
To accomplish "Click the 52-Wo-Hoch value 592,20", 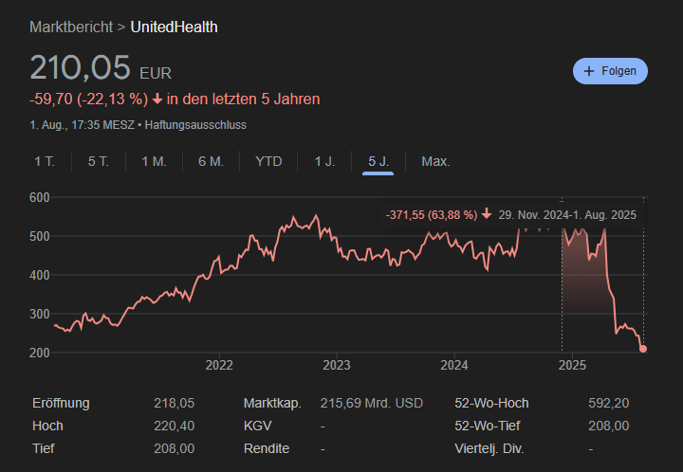I will (608, 403).
